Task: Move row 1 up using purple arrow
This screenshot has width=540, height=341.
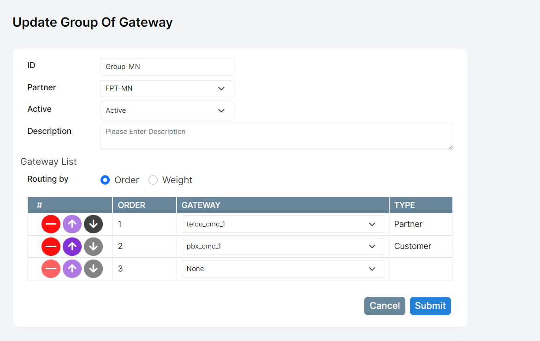Action: coord(72,224)
